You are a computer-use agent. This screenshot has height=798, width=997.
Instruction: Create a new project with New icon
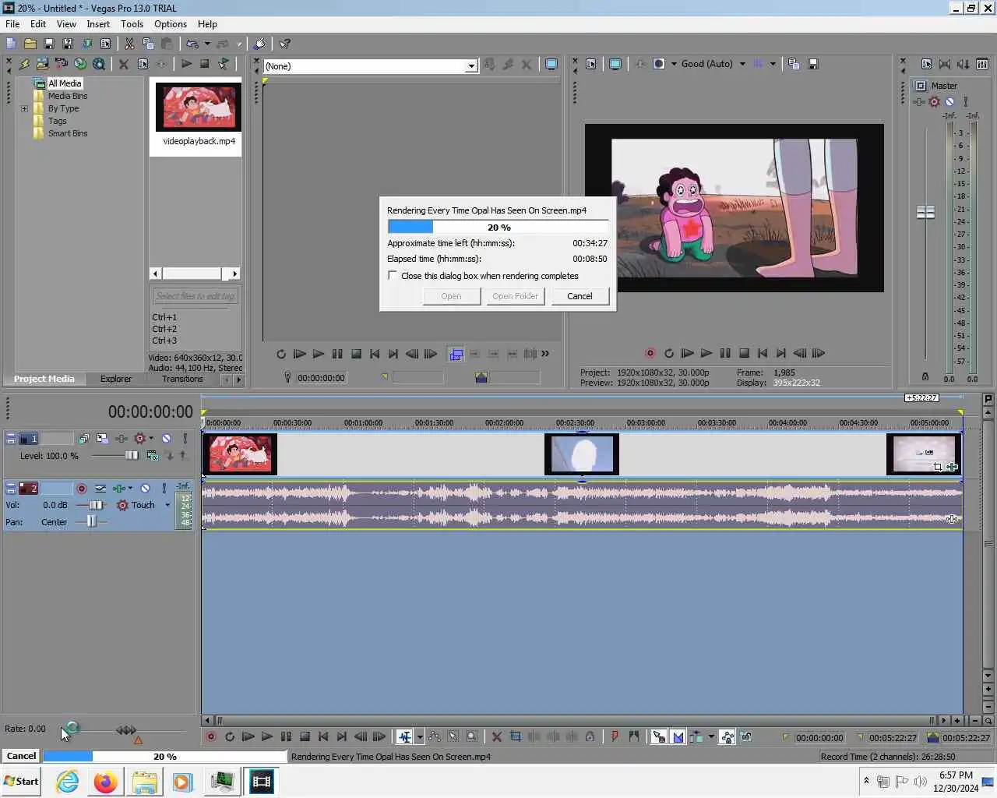coord(11,44)
